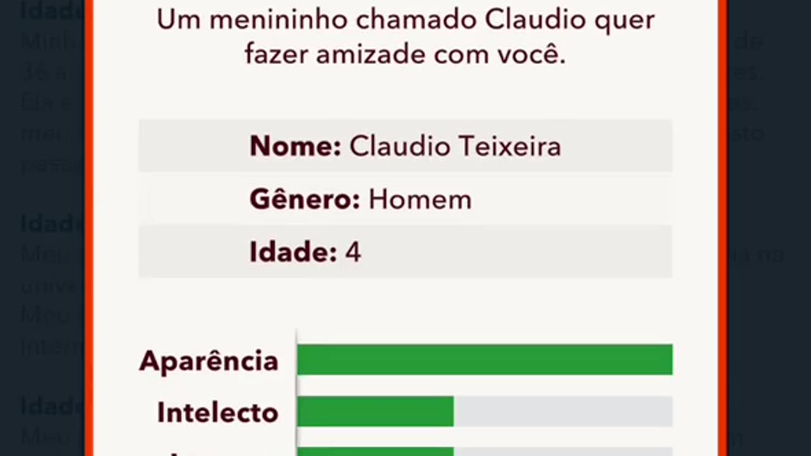Click the bold Gênero: label
Screen dimensions: 811x456
pos(305,199)
